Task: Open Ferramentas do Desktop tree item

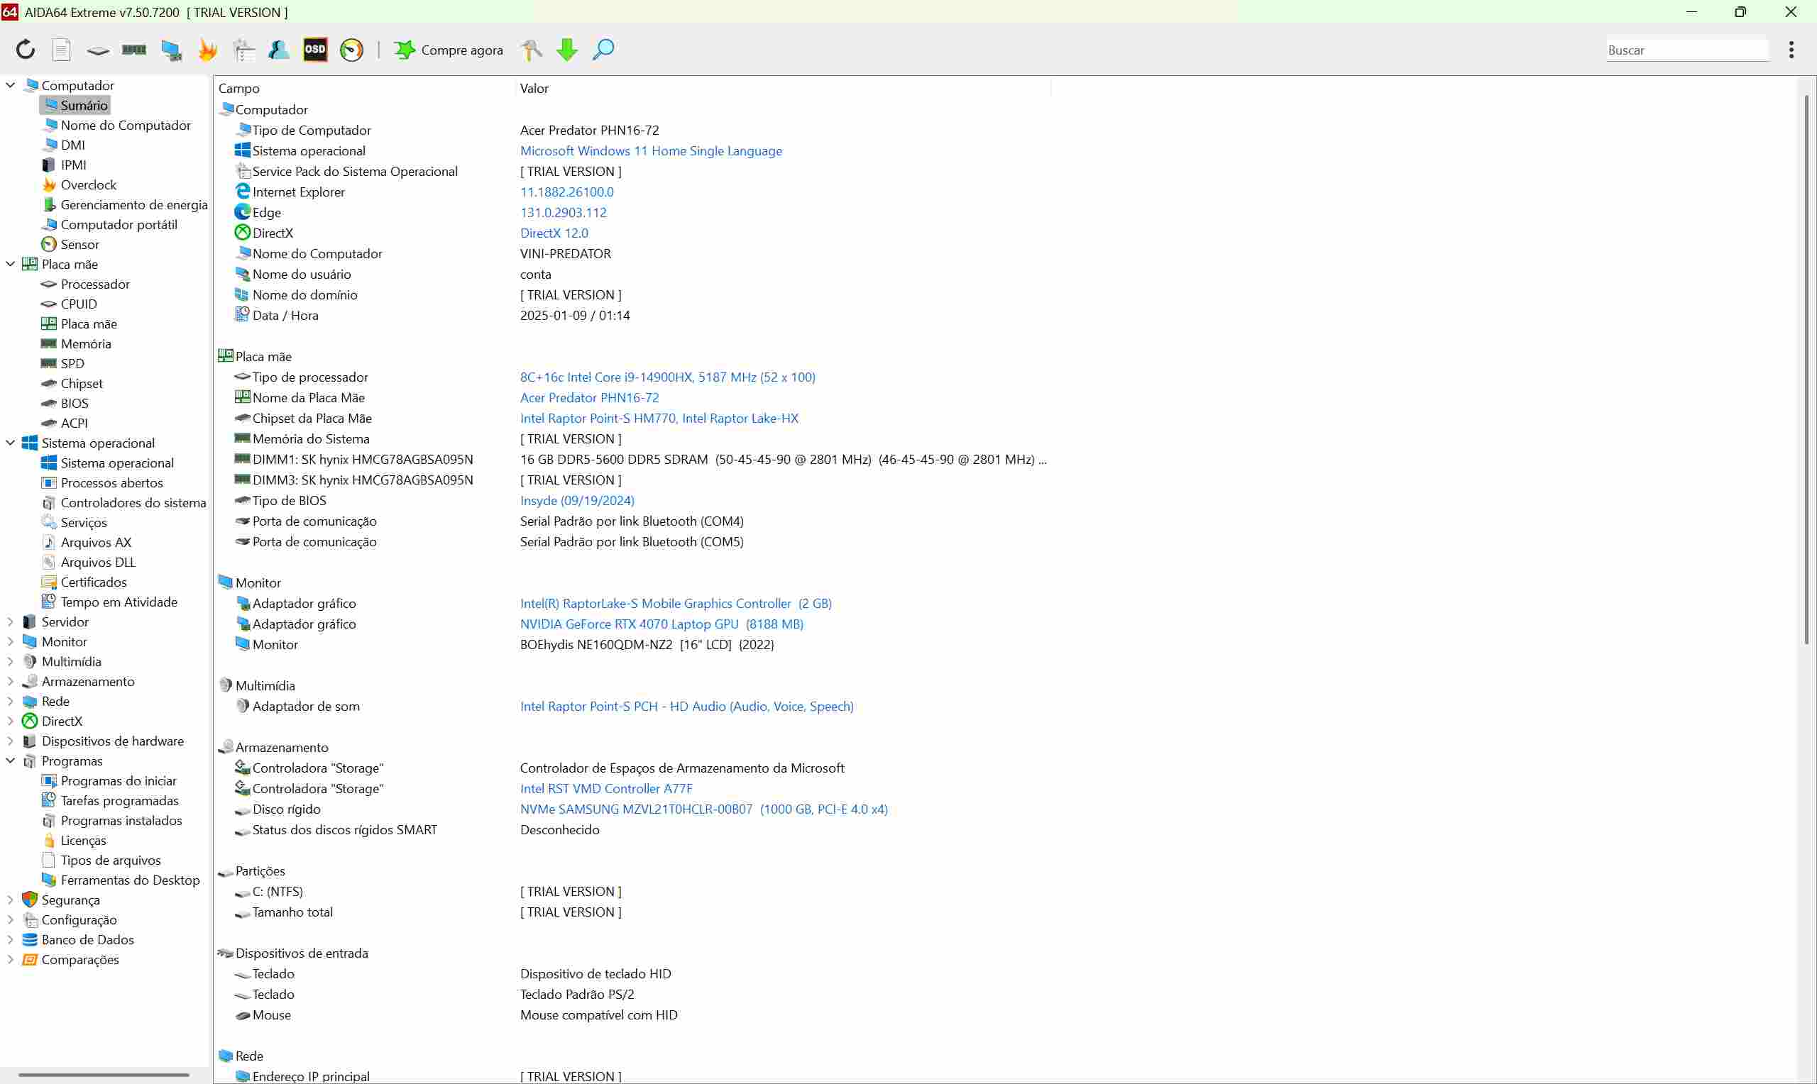Action: click(130, 880)
